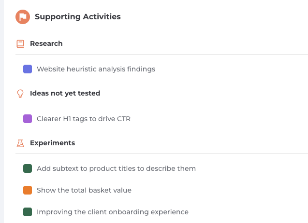This screenshot has height=223, width=308.
Task: Click the divider line under Experiments heading
Action: point(161,154)
